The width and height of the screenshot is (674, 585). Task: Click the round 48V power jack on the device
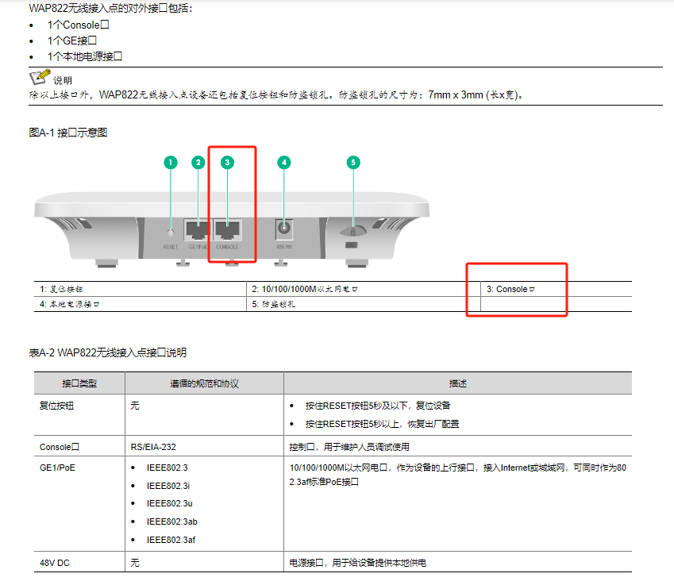[x=283, y=228]
